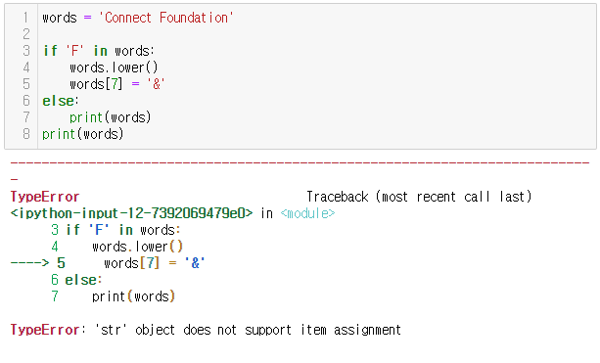Click "'str' object does not support item assignment"
600x363 pixels.
point(248,330)
